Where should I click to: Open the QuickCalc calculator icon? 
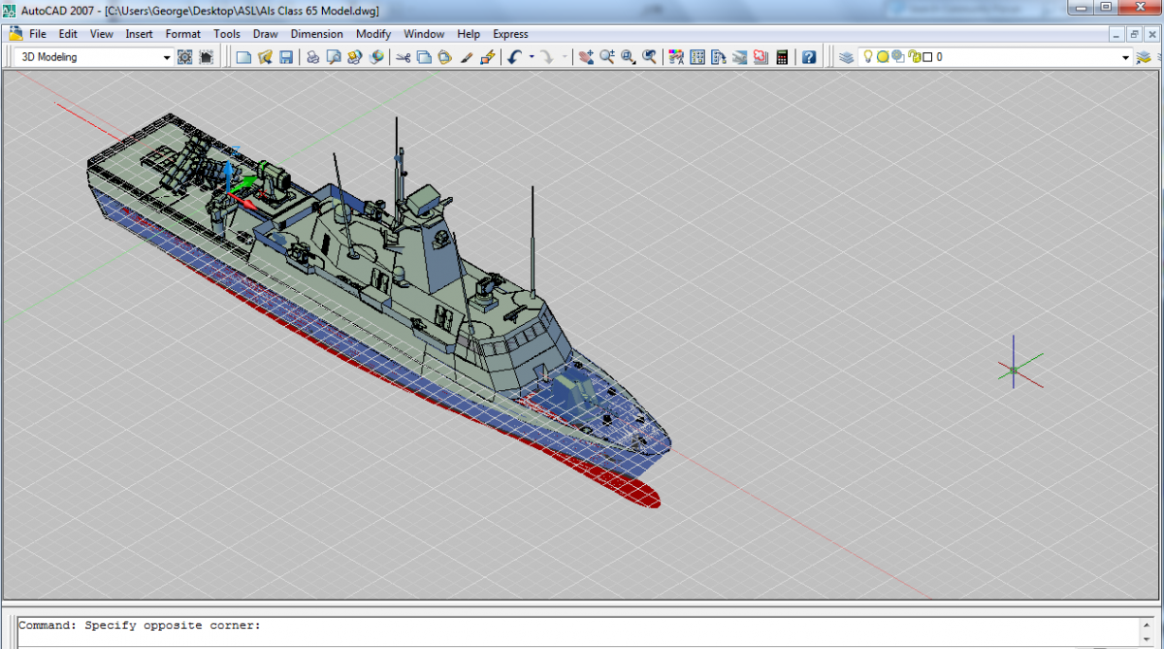(782, 57)
